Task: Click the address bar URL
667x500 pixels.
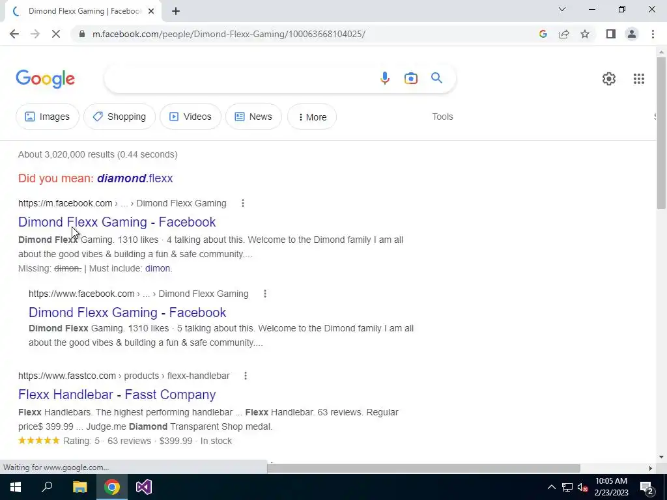Action: [229, 34]
